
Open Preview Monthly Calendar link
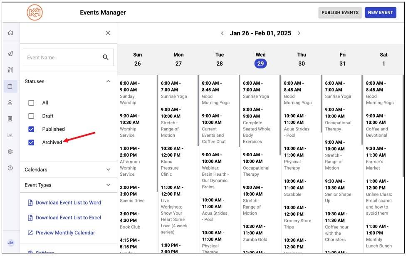65,233
